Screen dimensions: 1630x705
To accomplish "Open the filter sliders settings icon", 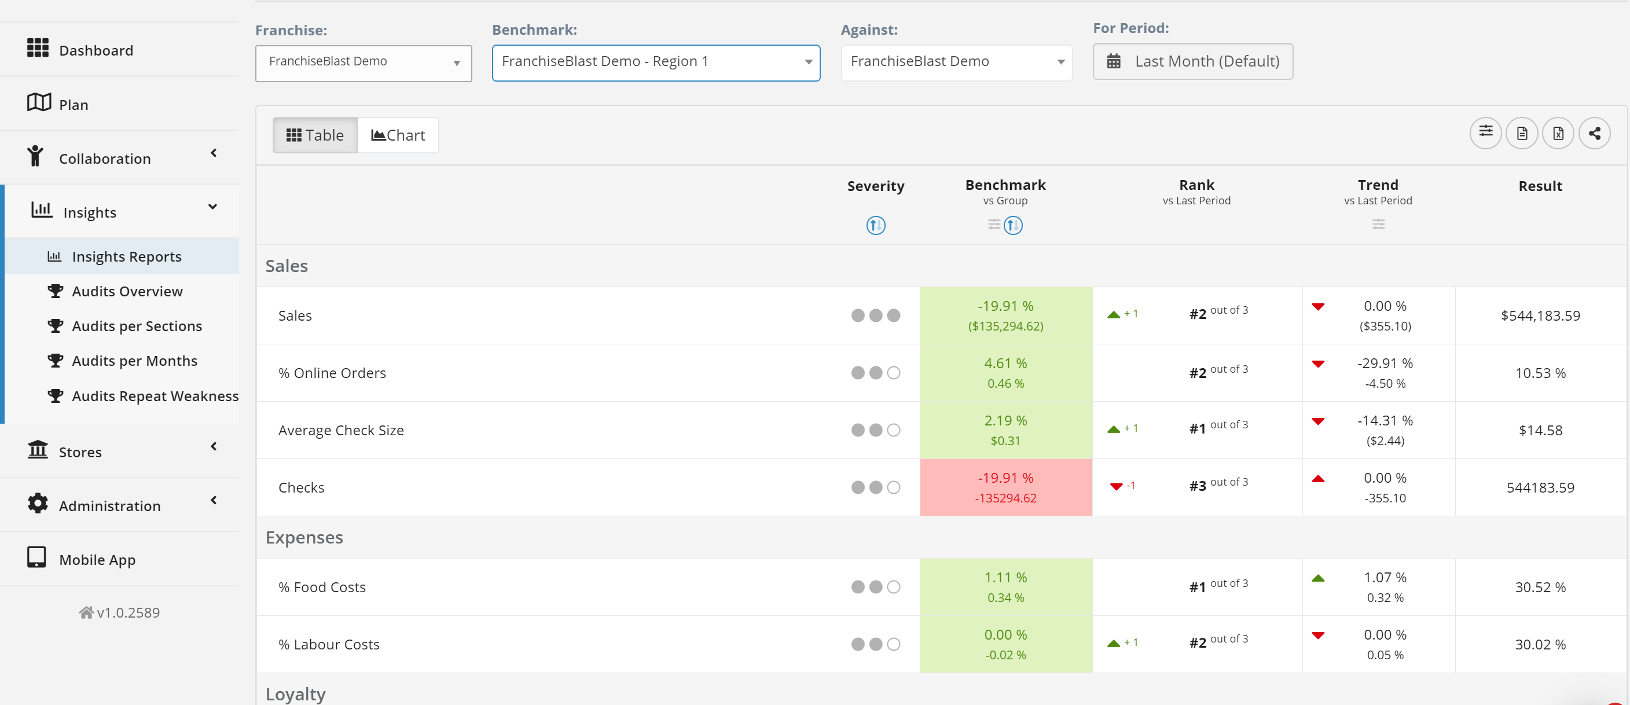I will [x=1485, y=133].
